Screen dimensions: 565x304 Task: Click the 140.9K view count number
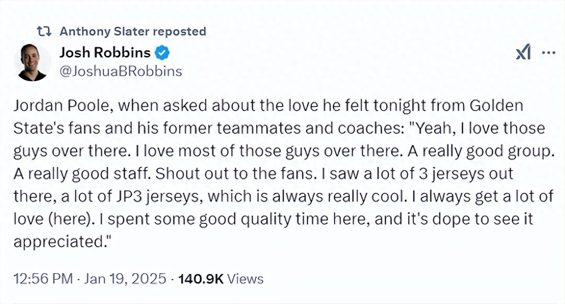[x=201, y=279]
